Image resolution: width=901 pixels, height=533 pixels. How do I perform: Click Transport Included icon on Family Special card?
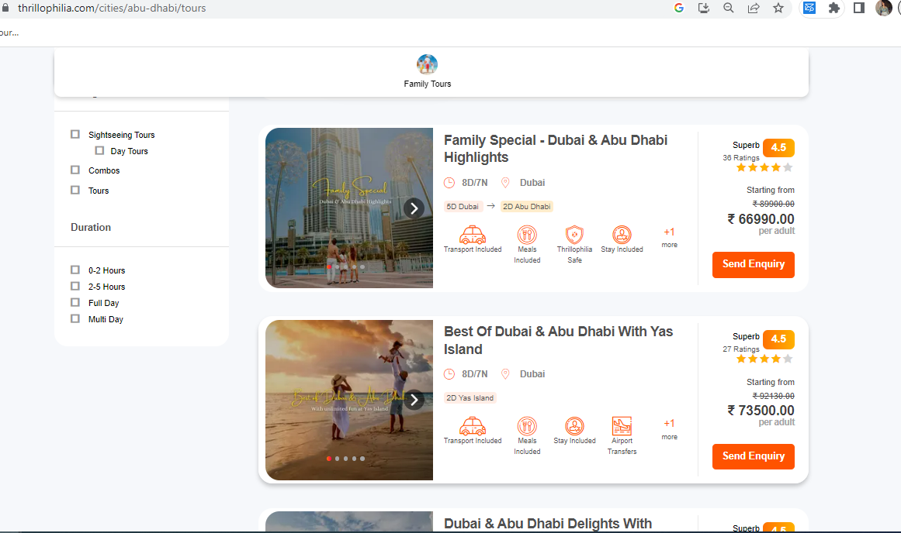pos(473,235)
